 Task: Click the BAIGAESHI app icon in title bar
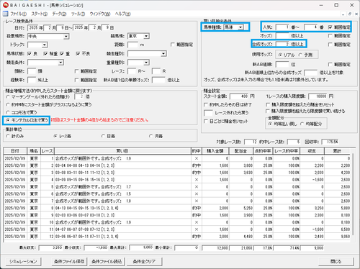tap(5, 5)
